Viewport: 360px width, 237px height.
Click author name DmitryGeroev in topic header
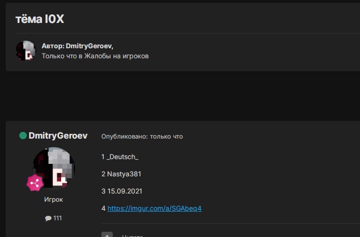(89, 46)
